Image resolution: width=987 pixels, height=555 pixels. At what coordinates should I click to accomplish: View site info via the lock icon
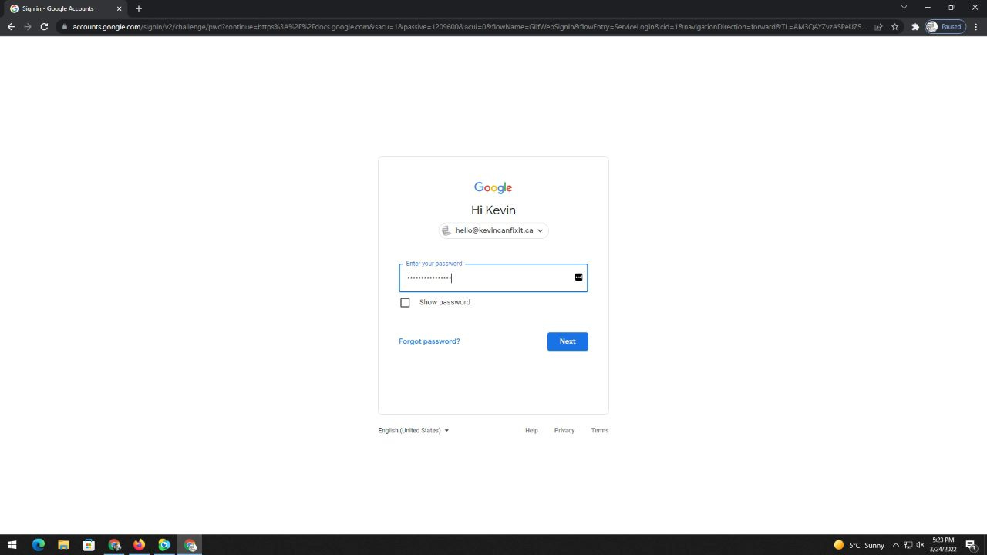coord(65,26)
